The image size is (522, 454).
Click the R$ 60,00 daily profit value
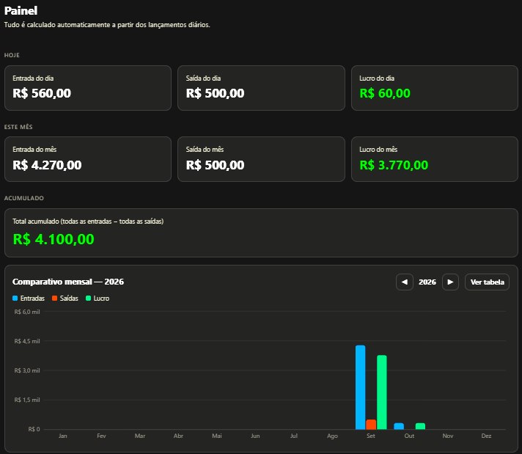(x=385, y=93)
